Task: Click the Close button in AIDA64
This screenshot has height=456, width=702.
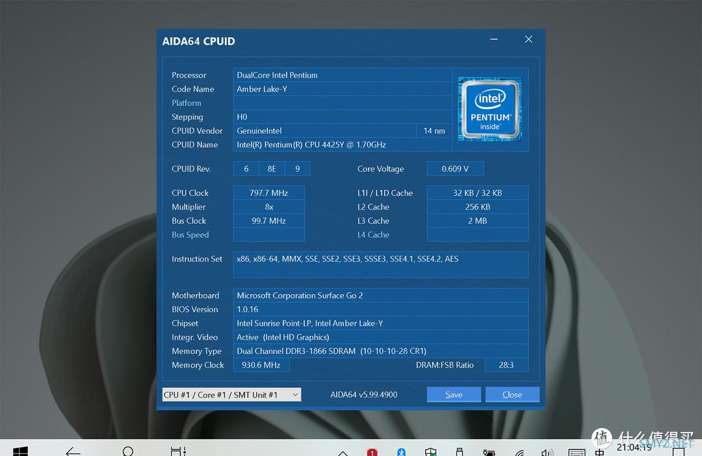Action: (512, 395)
